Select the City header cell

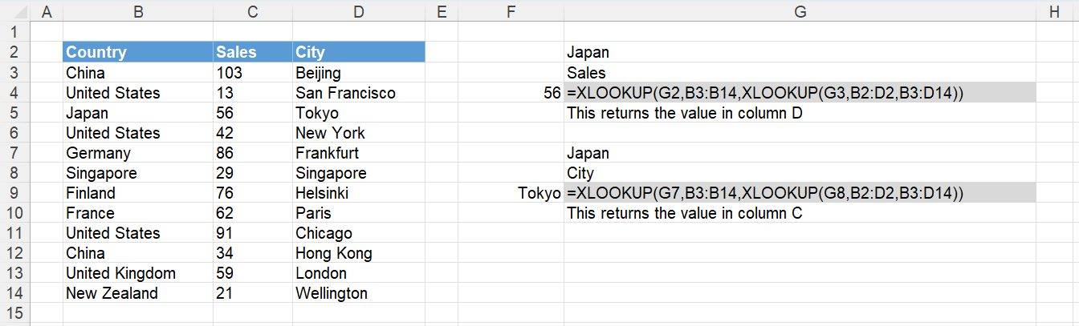click(359, 52)
